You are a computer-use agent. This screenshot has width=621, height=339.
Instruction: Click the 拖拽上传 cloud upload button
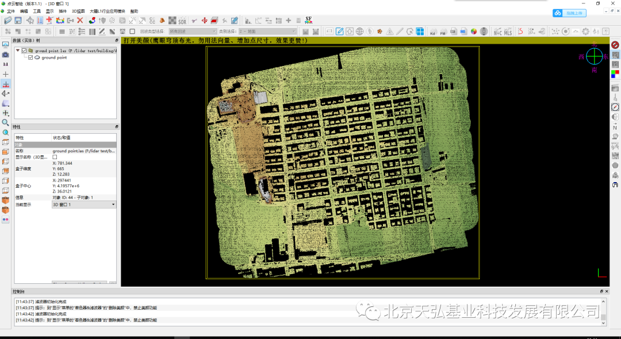click(569, 13)
